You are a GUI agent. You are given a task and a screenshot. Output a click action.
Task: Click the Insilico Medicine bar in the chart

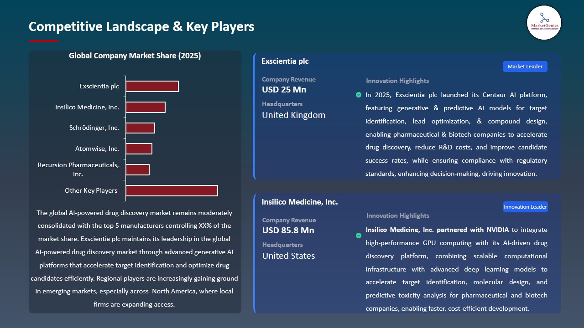pos(146,107)
